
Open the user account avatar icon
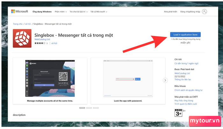click(x=204, y=11)
